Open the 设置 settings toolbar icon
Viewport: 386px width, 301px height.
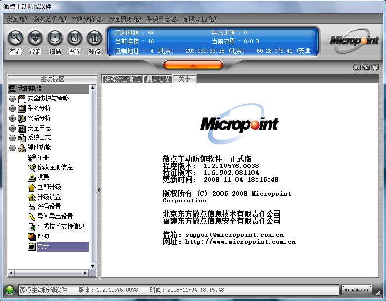75,37
